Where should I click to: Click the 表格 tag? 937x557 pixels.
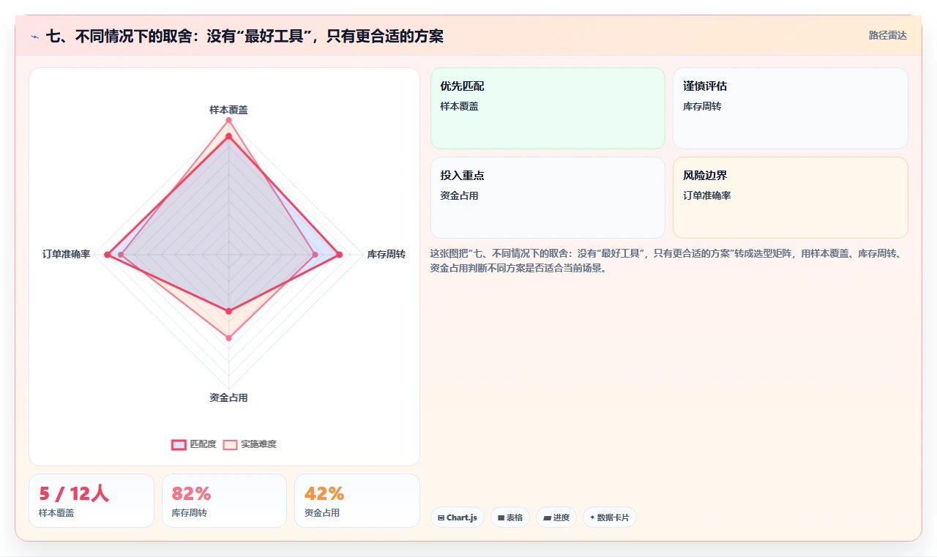[510, 517]
